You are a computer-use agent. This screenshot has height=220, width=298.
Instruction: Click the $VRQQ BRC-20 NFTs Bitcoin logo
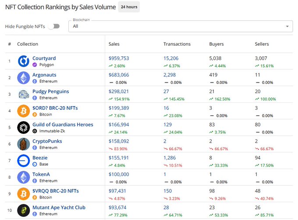point(24,194)
